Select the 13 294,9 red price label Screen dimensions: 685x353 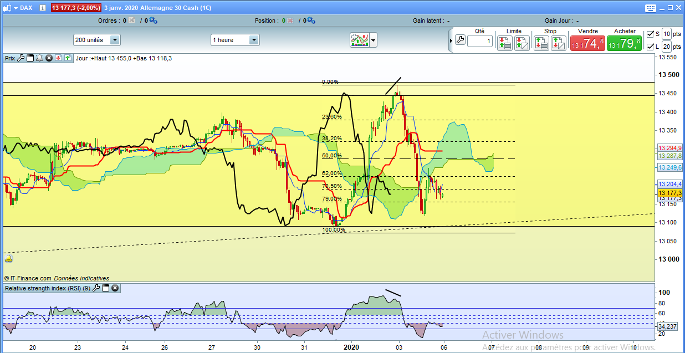(669, 148)
